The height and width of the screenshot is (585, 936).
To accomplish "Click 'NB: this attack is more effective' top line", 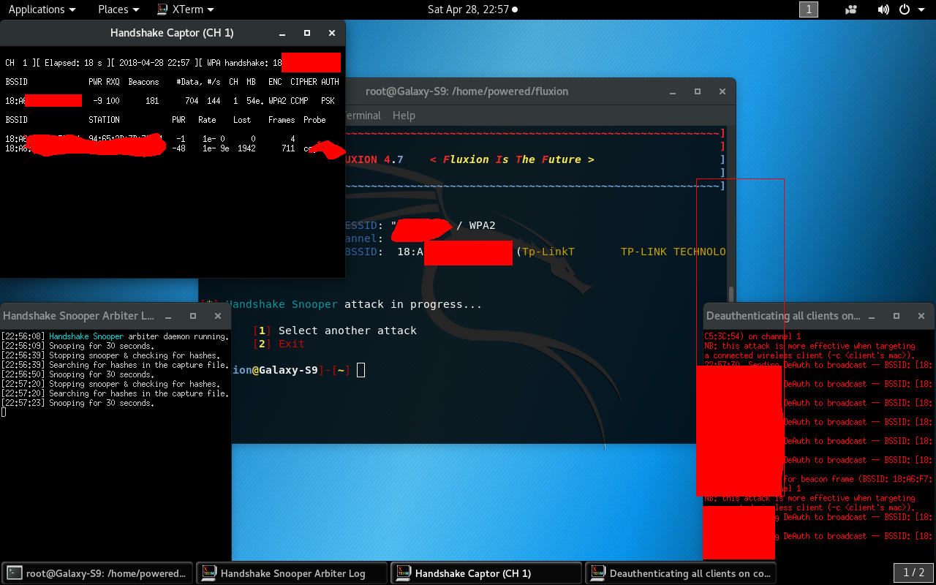I will coord(809,346).
